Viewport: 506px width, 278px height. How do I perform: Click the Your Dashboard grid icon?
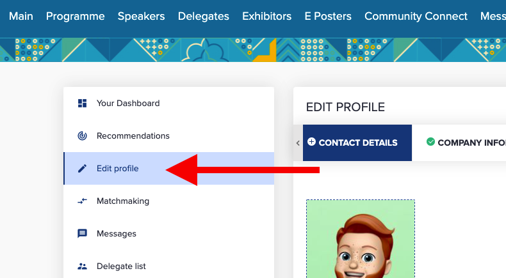[x=82, y=103]
